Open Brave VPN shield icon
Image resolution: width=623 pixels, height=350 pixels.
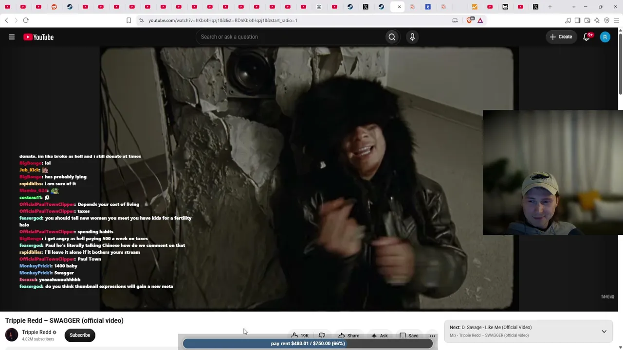coord(606,20)
